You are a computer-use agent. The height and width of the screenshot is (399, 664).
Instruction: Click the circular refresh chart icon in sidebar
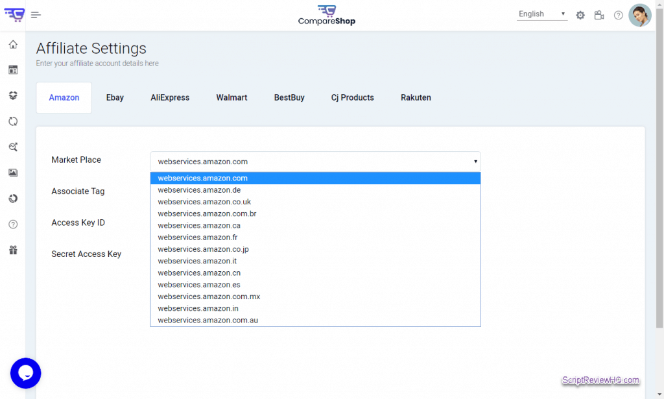pyautogui.click(x=13, y=199)
